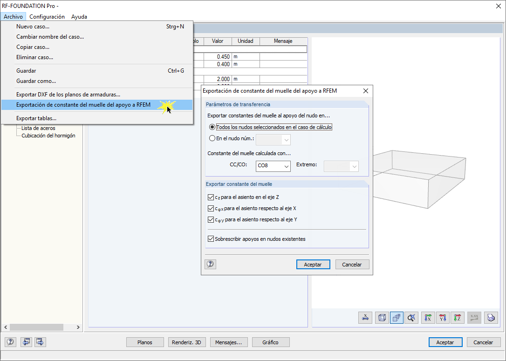Click navigator scrollbar left arrow
Screen dimensions: 506x361
pos(6,327)
